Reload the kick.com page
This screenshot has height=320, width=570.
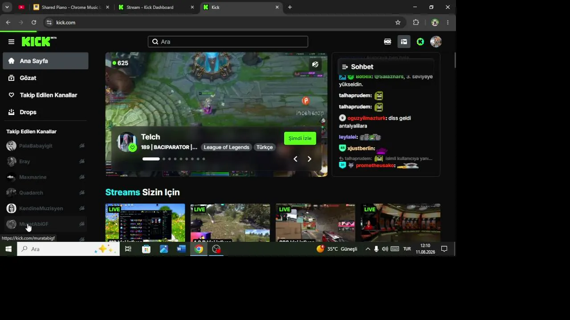point(34,22)
